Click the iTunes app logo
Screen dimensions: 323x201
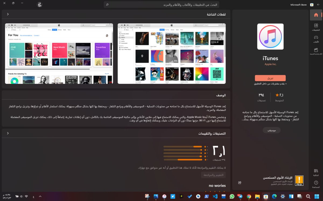[x=270, y=36]
